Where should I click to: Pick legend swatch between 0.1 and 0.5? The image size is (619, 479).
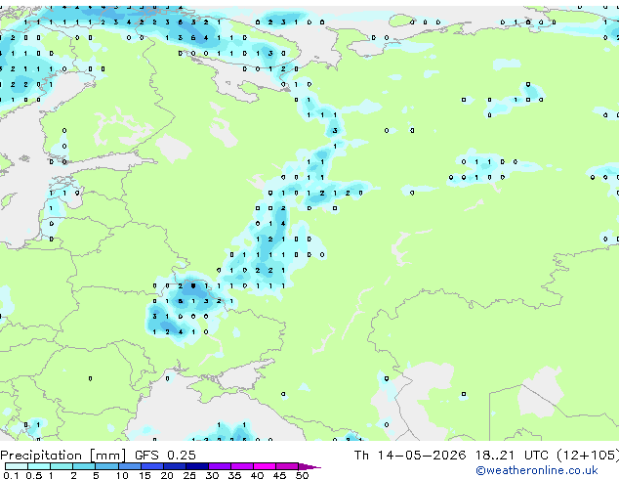pyautogui.click(x=17, y=466)
